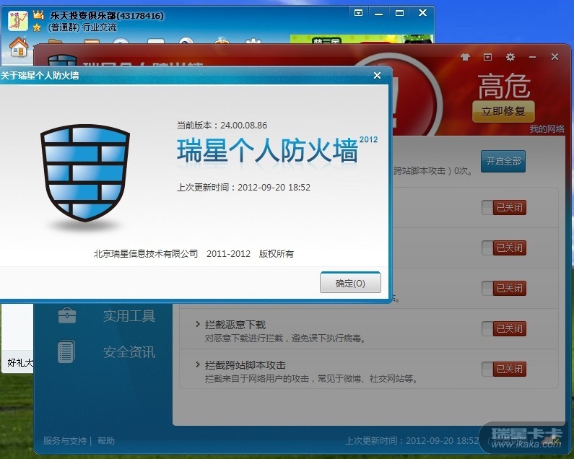Click the 拦截恶意下载 row title
Image resolution: width=574 pixels, height=459 pixels.
click(x=235, y=325)
